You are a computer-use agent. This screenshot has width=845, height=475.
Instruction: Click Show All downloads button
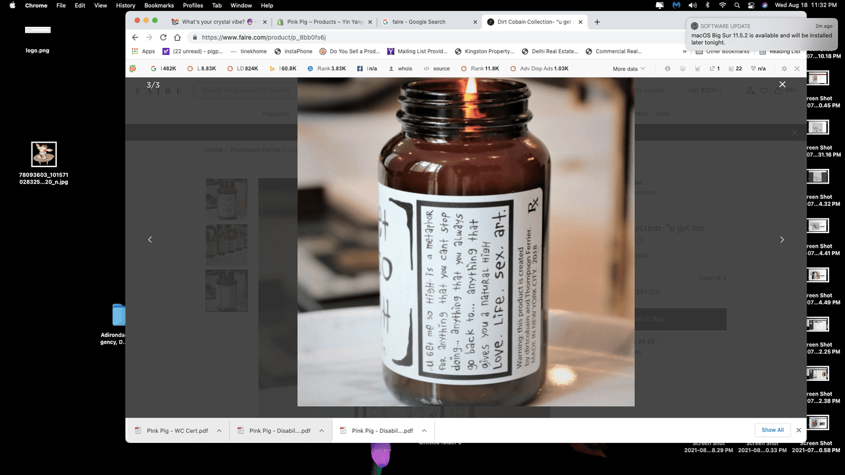point(772,430)
